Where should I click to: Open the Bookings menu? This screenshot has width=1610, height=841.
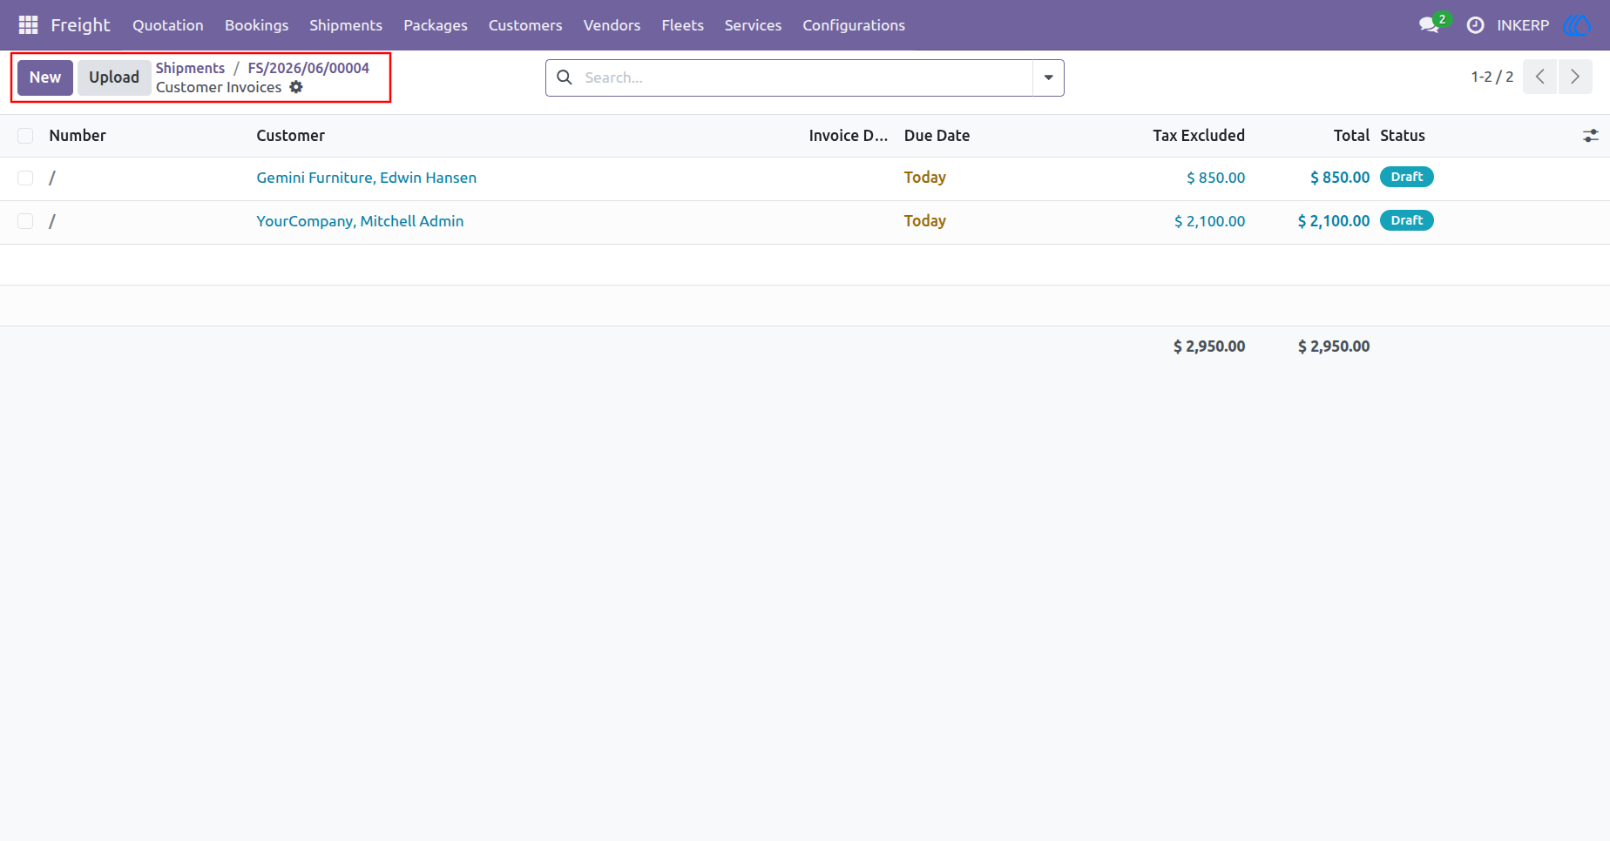(256, 25)
